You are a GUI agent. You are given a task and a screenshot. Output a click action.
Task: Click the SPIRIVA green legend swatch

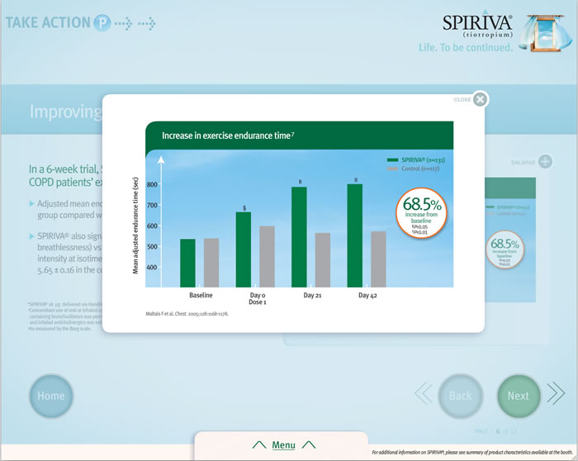point(392,160)
